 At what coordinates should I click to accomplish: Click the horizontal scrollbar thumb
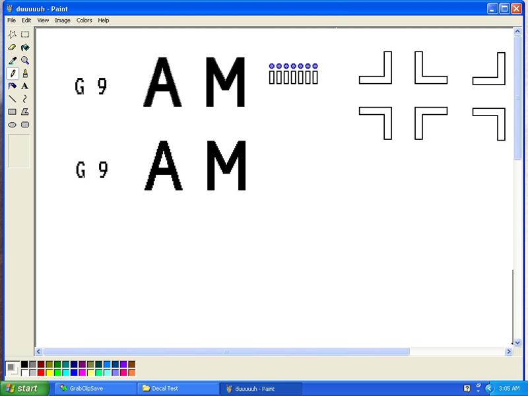pos(227,352)
